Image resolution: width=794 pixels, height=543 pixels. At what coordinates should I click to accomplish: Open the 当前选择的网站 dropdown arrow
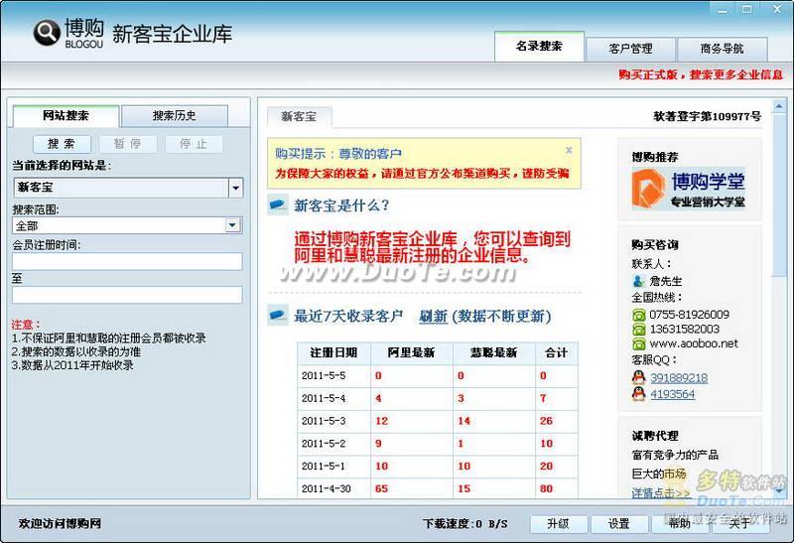tap(235, 188)
